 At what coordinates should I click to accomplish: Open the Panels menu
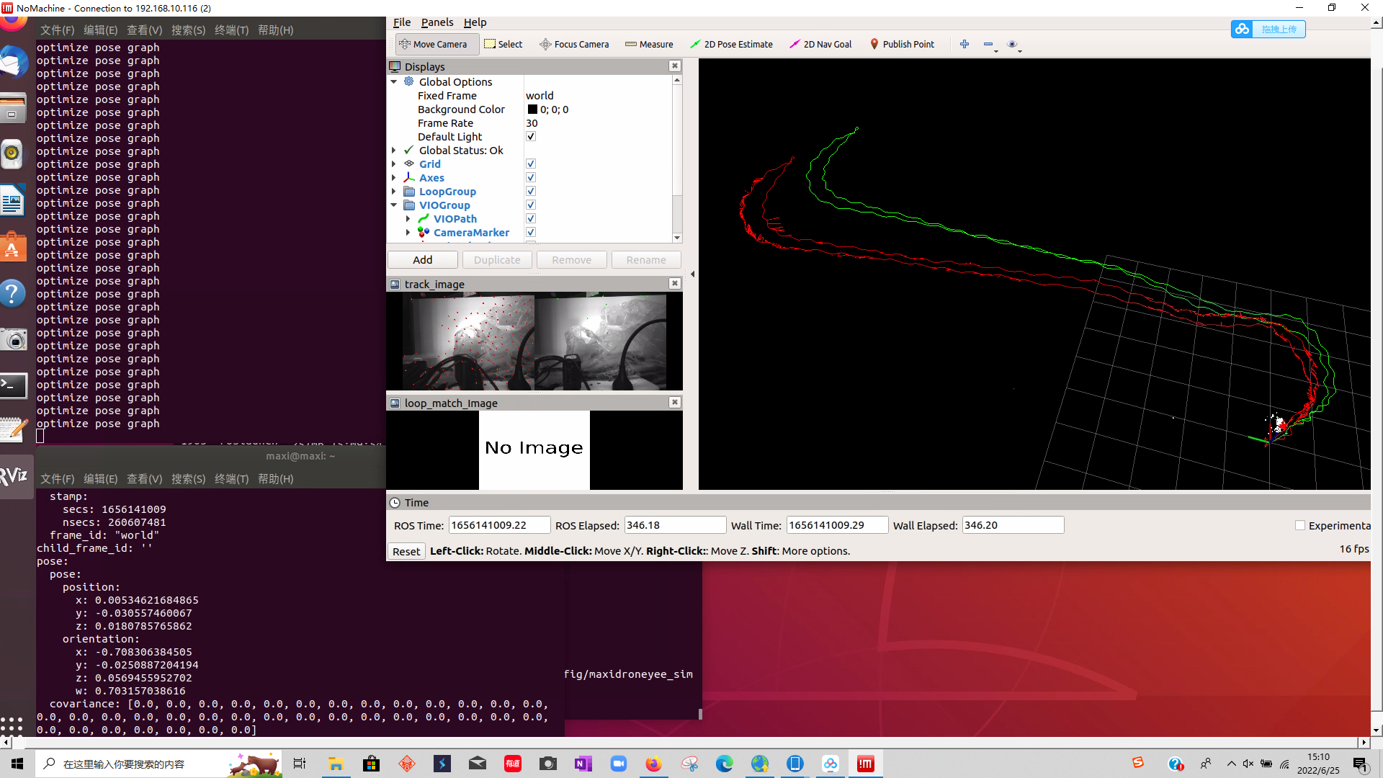coord(437,22)
